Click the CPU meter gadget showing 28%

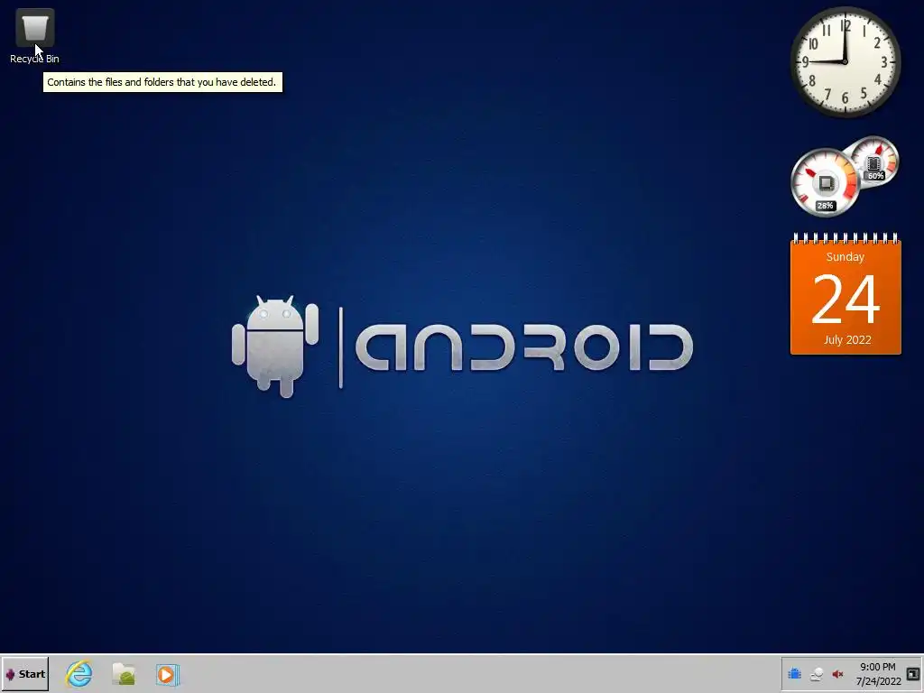point(825,182)
